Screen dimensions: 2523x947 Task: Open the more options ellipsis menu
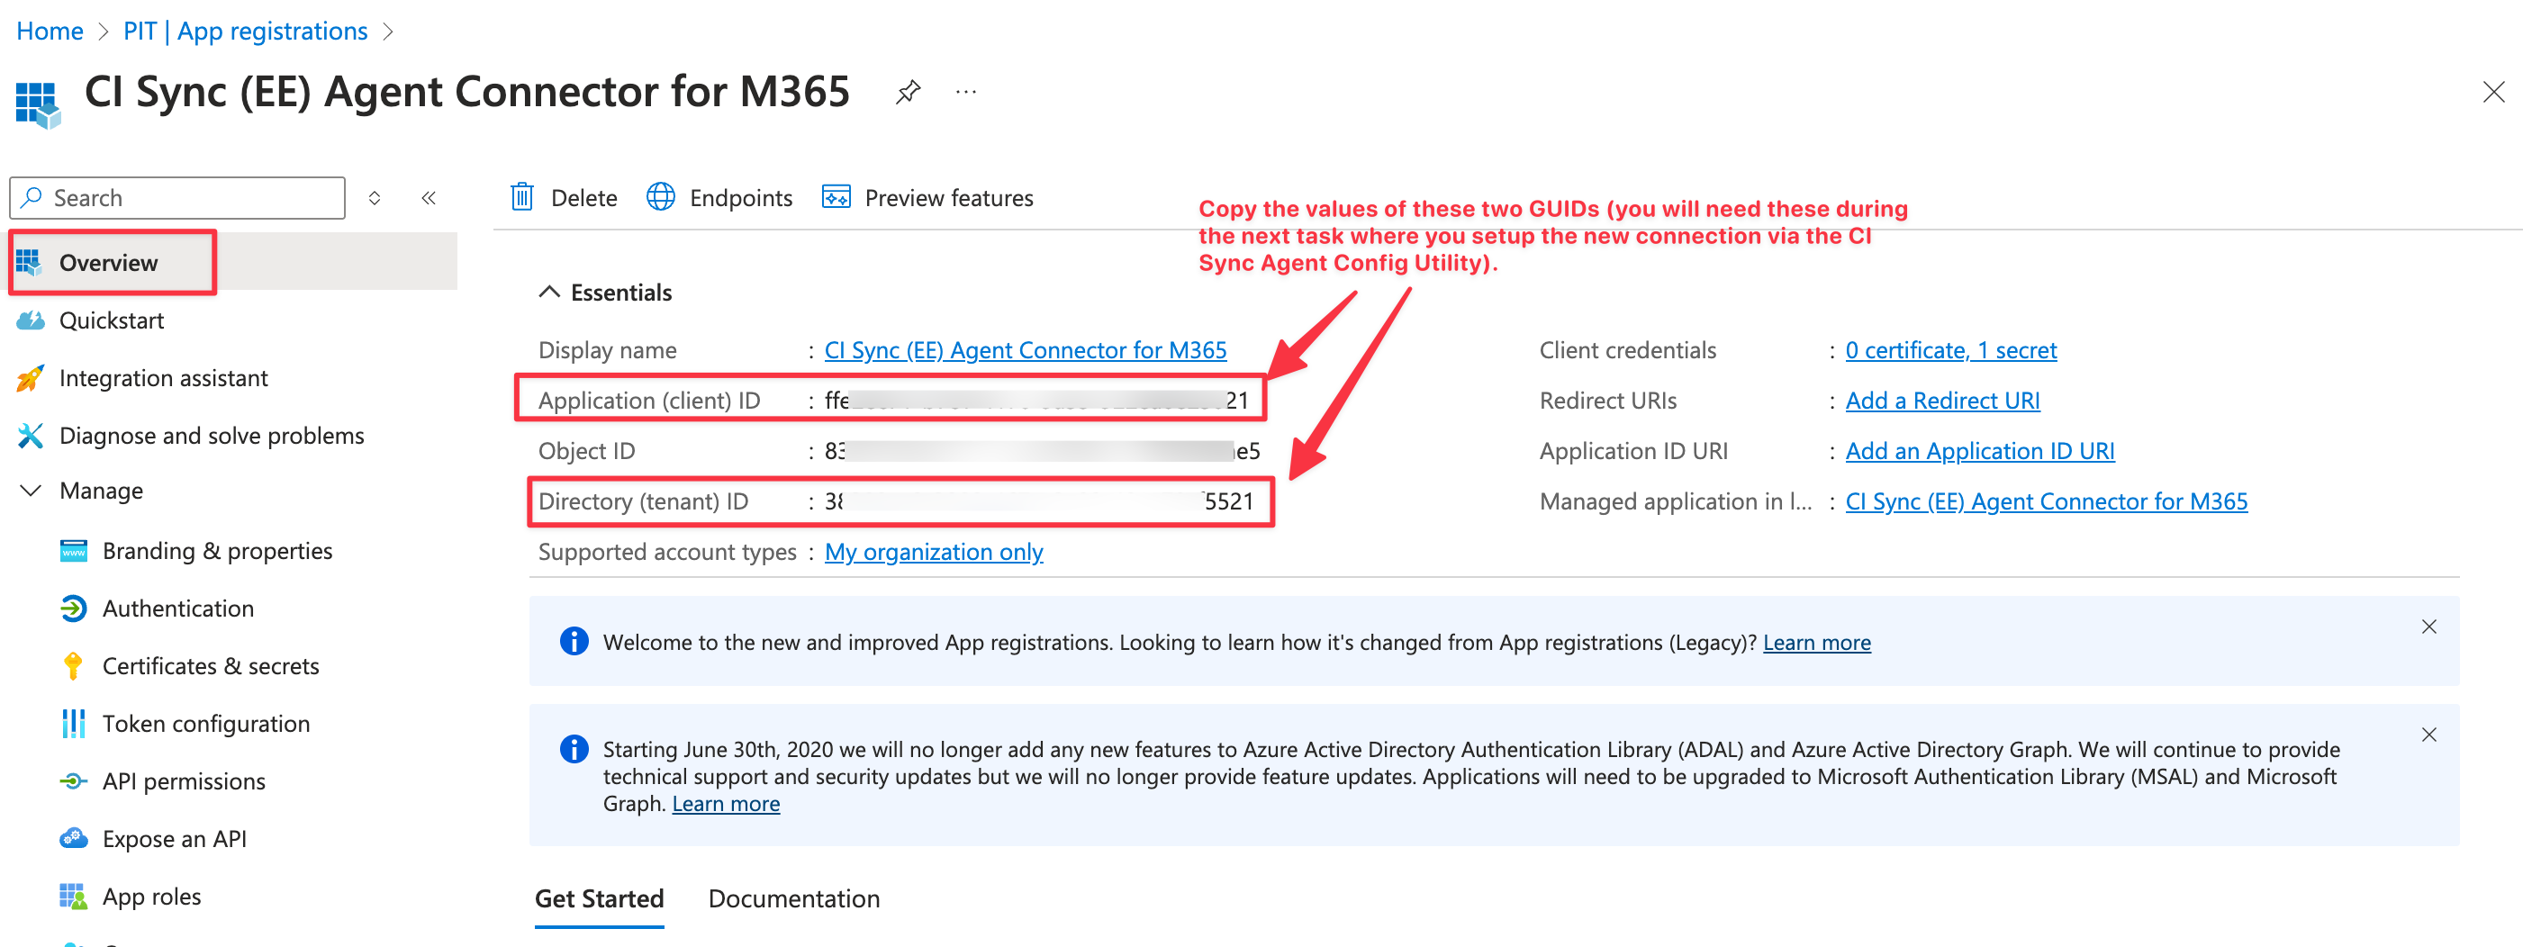(x=966, y=92)
